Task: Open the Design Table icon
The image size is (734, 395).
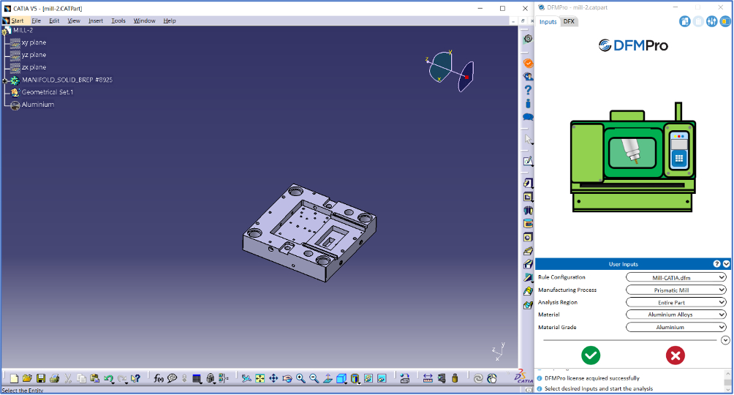Action: [x=197, y=379]
